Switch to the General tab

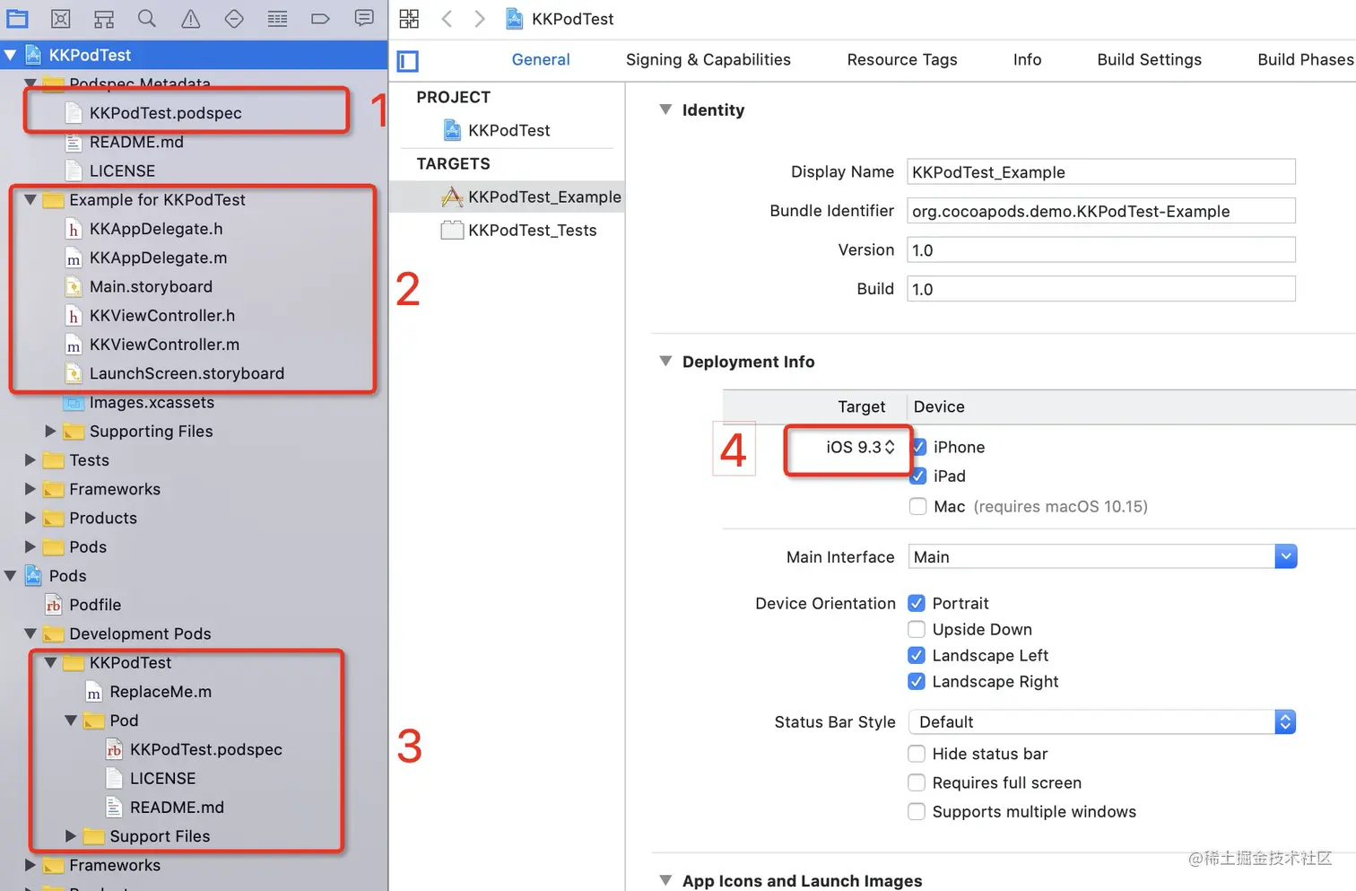(x=541, y=59)
